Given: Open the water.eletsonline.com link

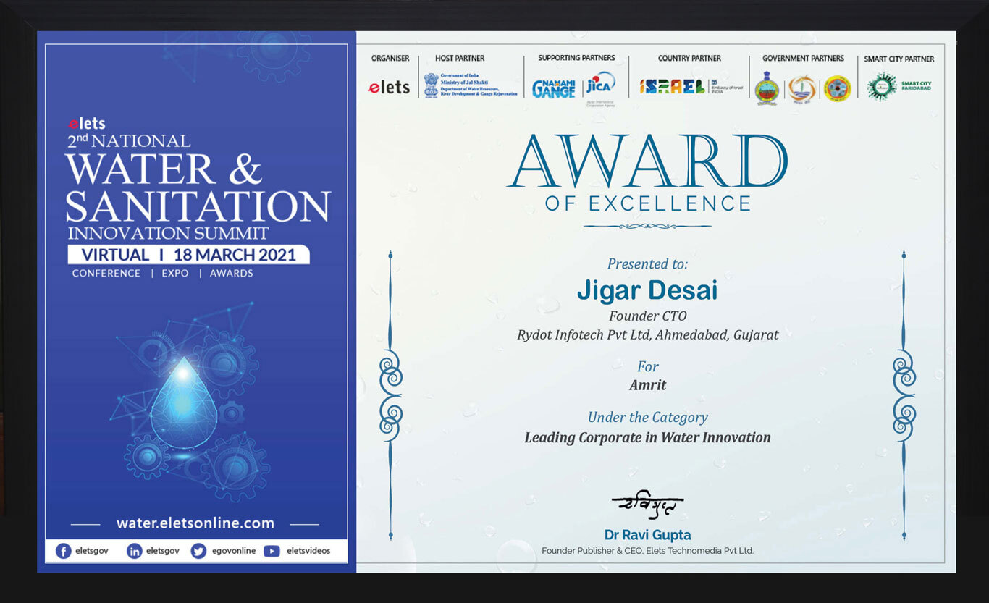Looking at the screenshot, I should point(195,523).
